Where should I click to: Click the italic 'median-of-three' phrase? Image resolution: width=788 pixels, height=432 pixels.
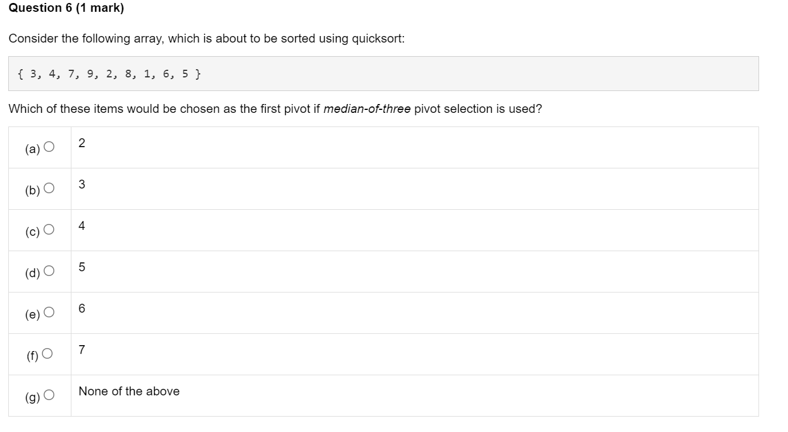[367, 109]
